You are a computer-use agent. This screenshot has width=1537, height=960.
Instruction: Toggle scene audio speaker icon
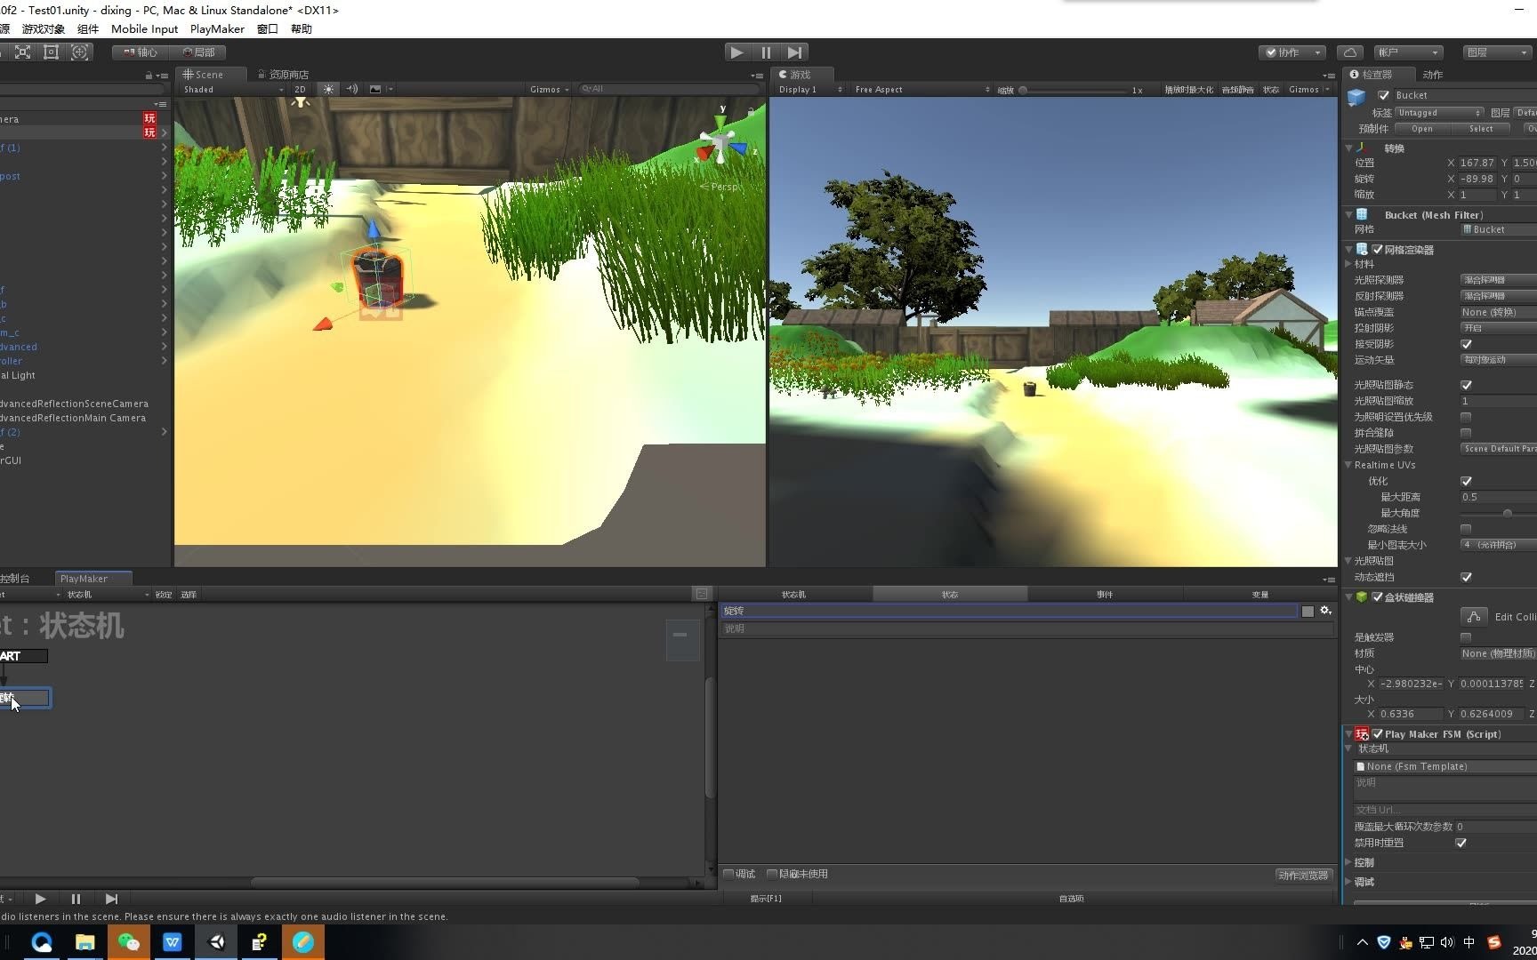point(352,89)
